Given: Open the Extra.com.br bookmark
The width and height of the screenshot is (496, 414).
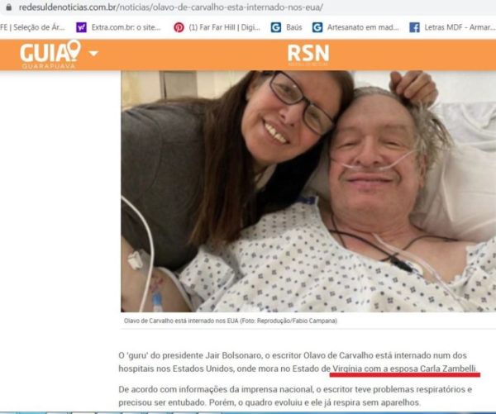Looking at the screenshot, I should 126,27.
